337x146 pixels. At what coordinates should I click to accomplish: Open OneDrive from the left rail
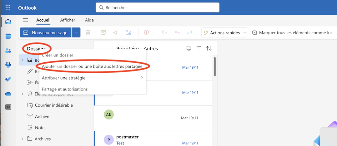(x=8, y=94)
